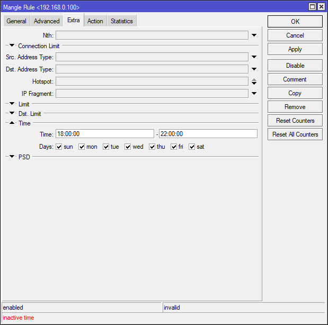Click the Disable button
The height and width of the screenshot is (325, 328).
pyautogui.click(x=295, y=66)
